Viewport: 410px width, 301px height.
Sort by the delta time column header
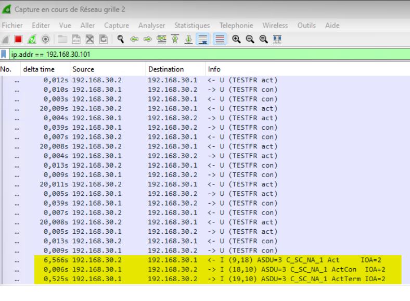pos(45,69)
